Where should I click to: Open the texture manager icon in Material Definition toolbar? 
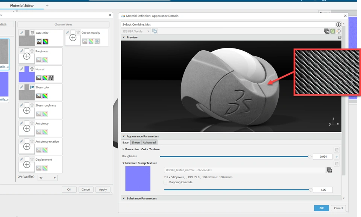click(x=326, y=31)
